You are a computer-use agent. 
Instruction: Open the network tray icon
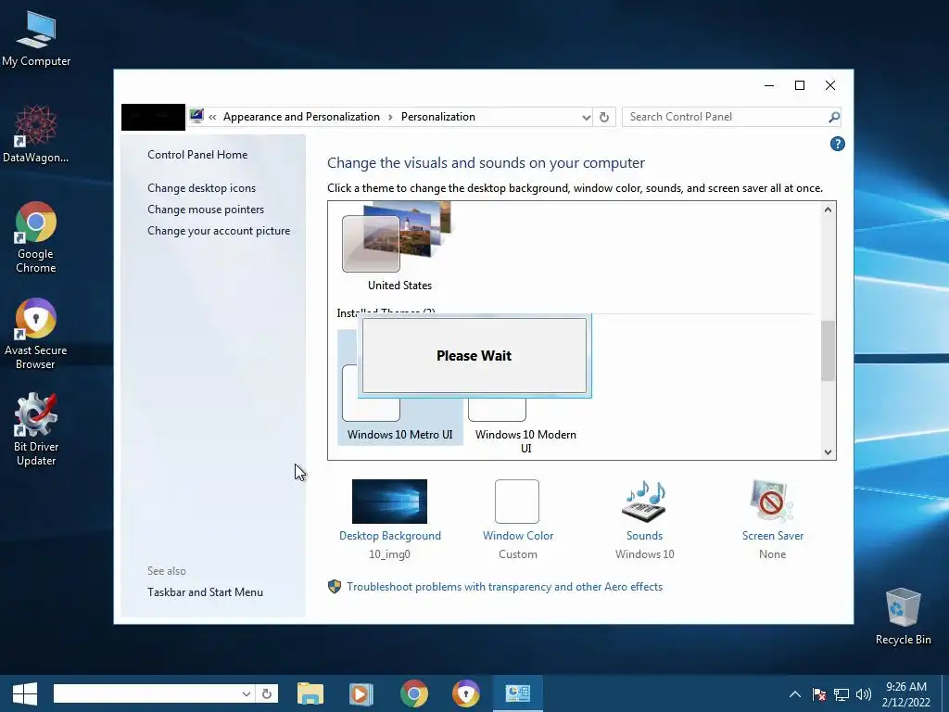[x=841, y=694]
